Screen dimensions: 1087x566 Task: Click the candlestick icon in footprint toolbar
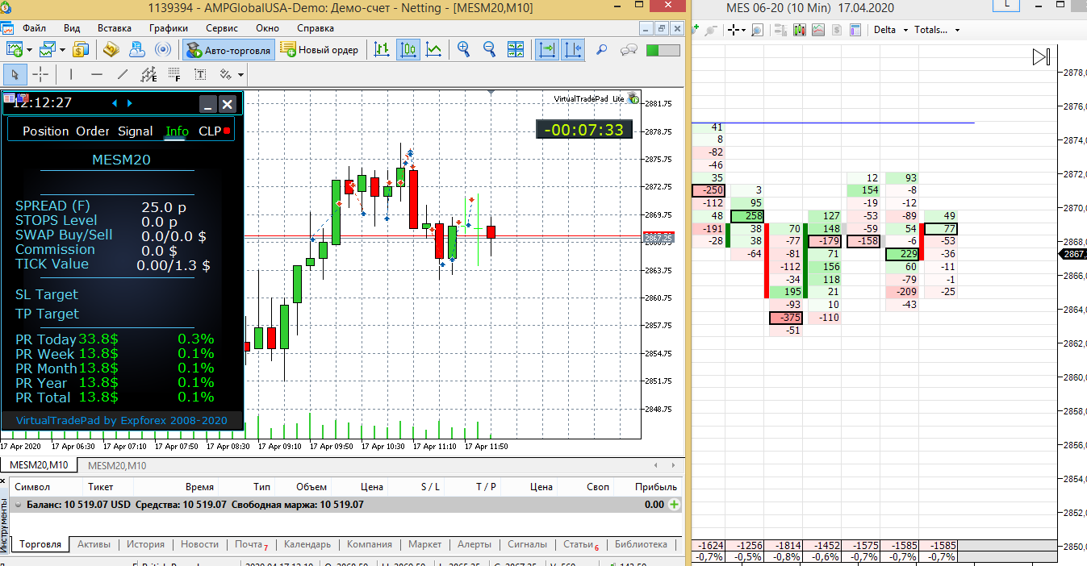pos(800,30)
